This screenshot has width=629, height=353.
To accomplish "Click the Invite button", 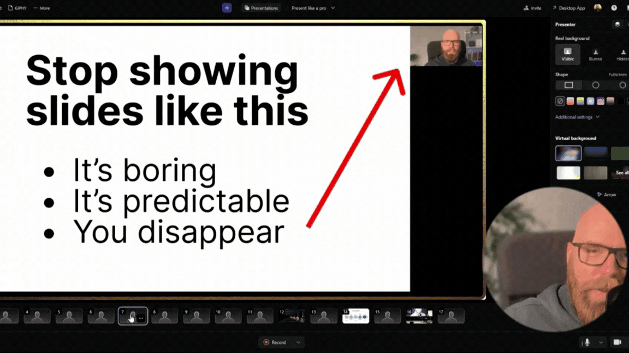I will point(532,8).
